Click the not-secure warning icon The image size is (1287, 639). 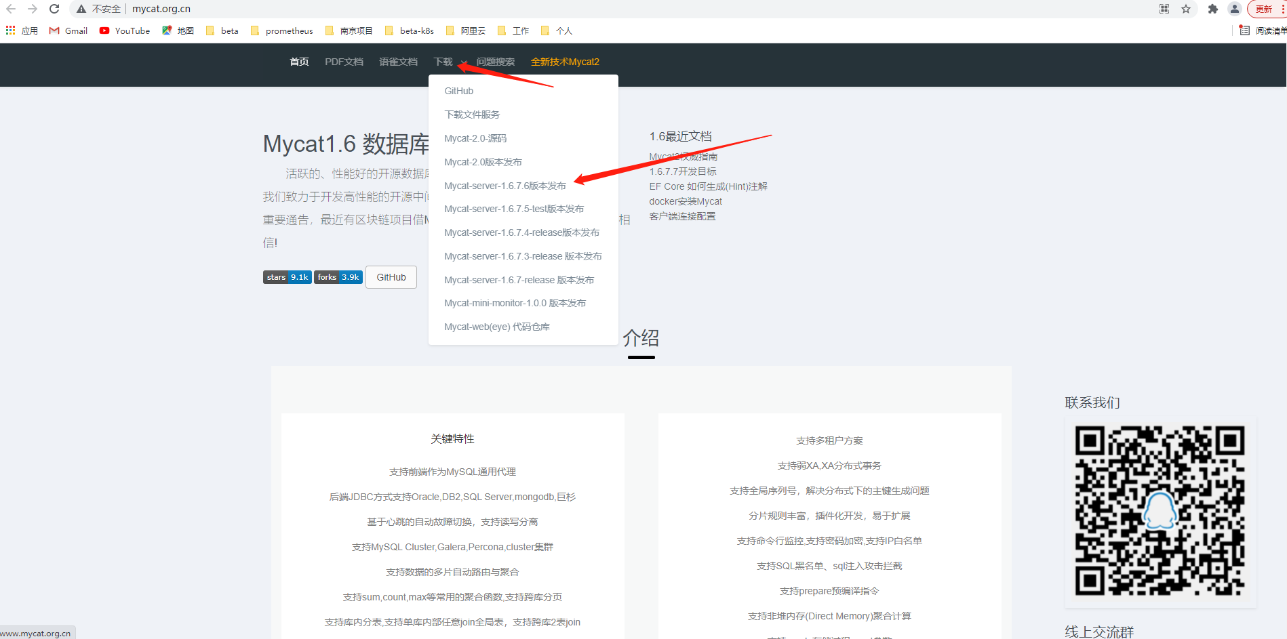[x=81, y=9]
